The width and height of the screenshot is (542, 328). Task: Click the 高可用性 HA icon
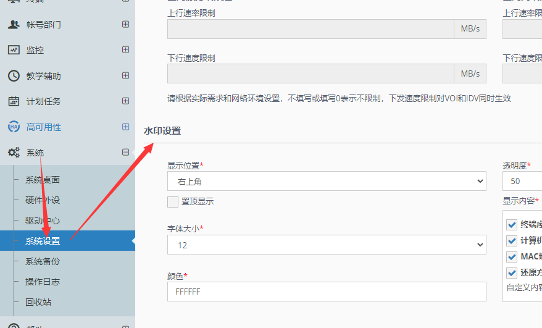pyautogui.click(x=14, y=127)
